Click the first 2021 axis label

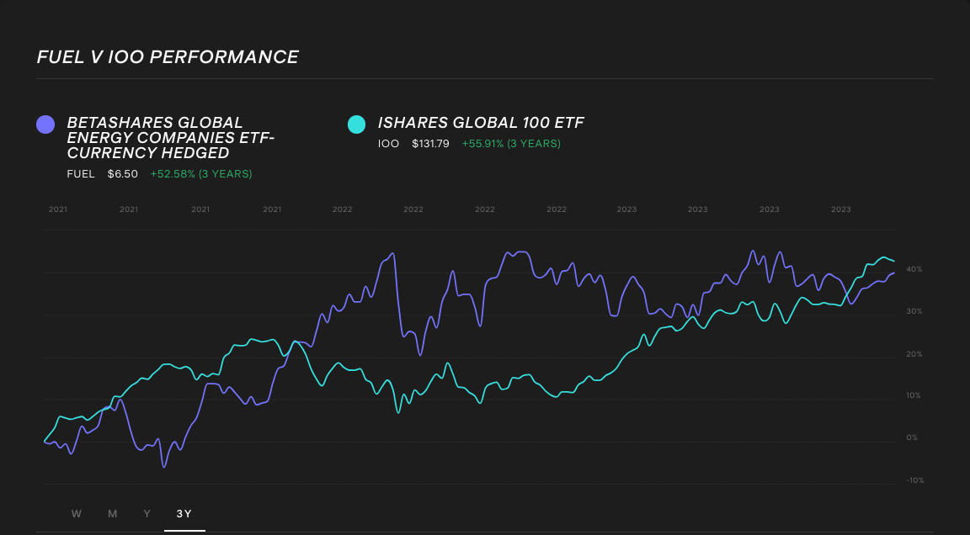pyautogui.click(x=58, y=209)
